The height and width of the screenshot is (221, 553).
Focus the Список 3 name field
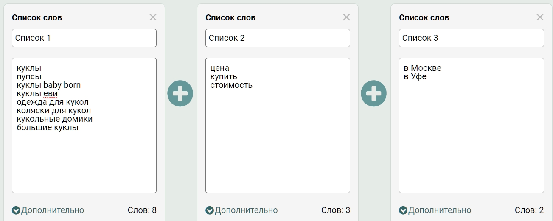tap(471, 38)
